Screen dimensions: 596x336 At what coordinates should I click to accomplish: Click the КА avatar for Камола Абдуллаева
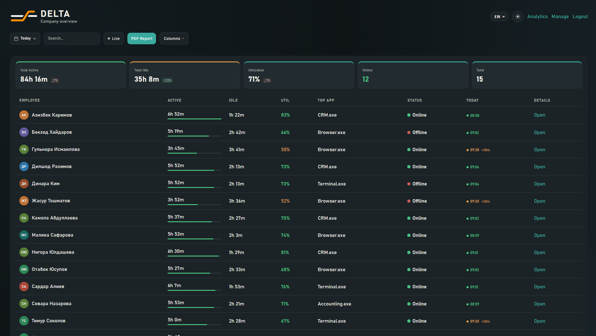click(24, 218)
